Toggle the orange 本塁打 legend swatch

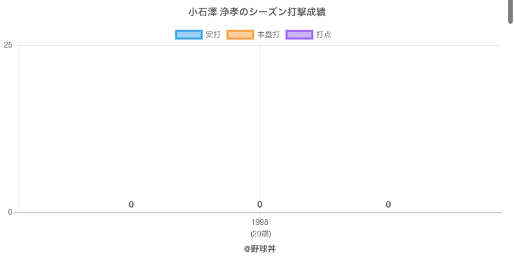pos(240,35)
